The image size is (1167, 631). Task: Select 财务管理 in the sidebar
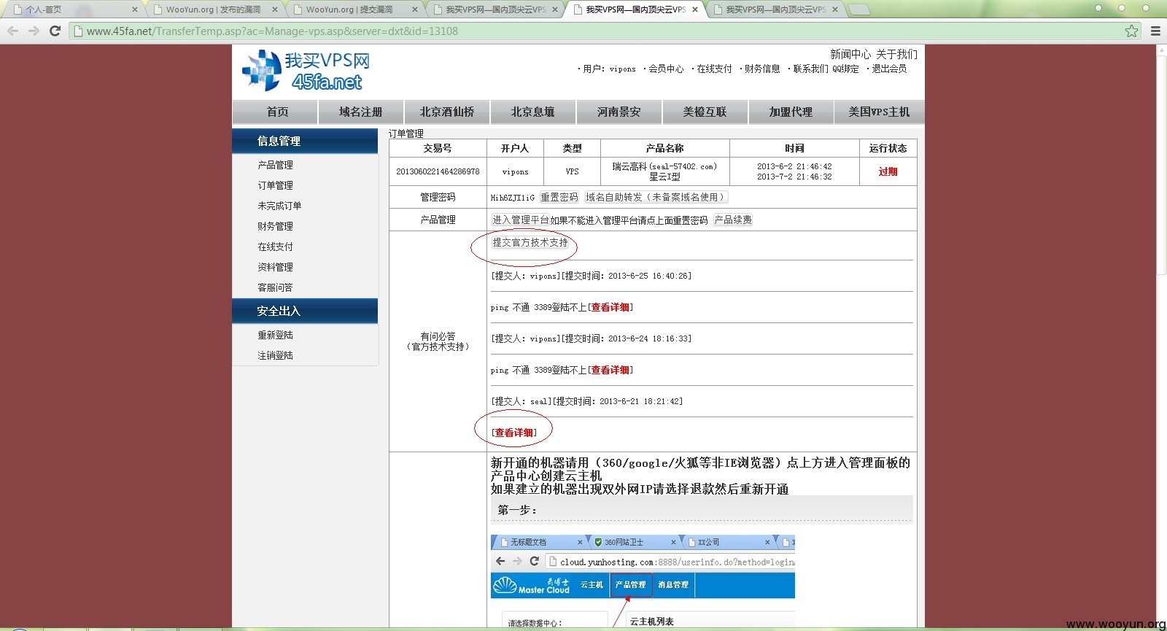coord(275,226)
